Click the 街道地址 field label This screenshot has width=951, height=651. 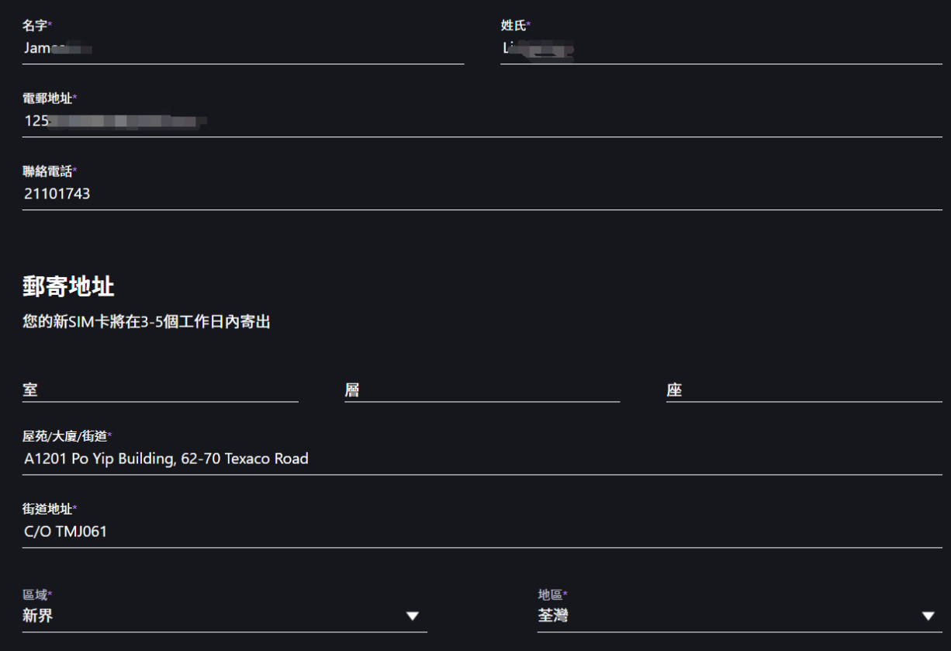(x=47, y=509)
